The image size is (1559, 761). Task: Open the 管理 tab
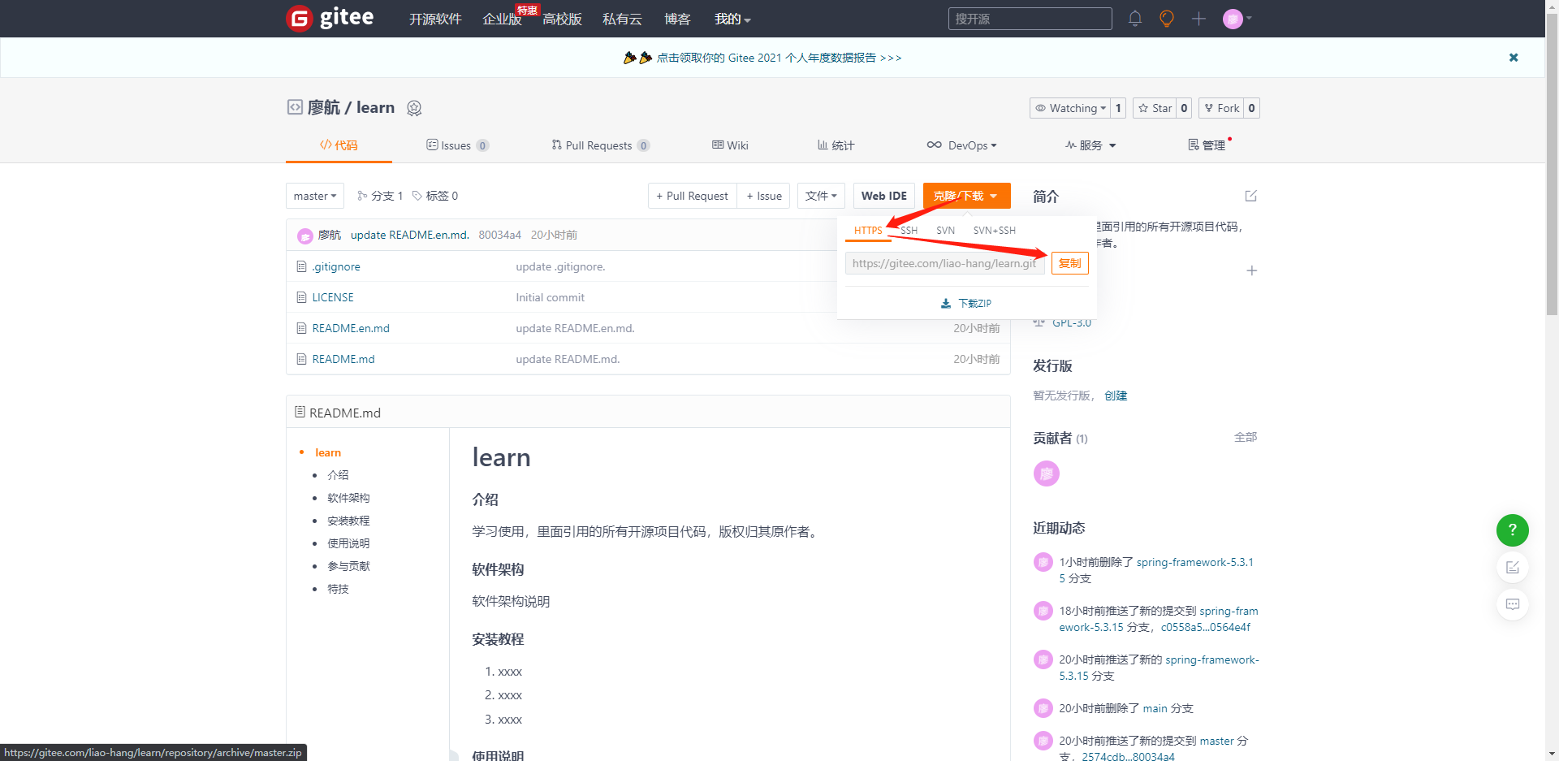tap(1207, 145)
